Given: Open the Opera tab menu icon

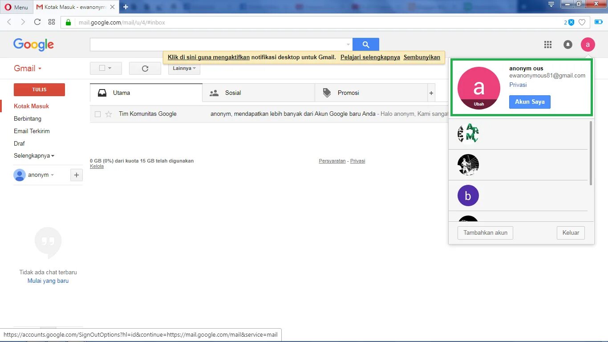Looking at the screenshot, I should coord(551,4).
